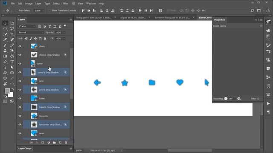The width and height of the screenshot is (273, 153).
Task: Select the Clone Stamp tool
Action: pos(5,51)
